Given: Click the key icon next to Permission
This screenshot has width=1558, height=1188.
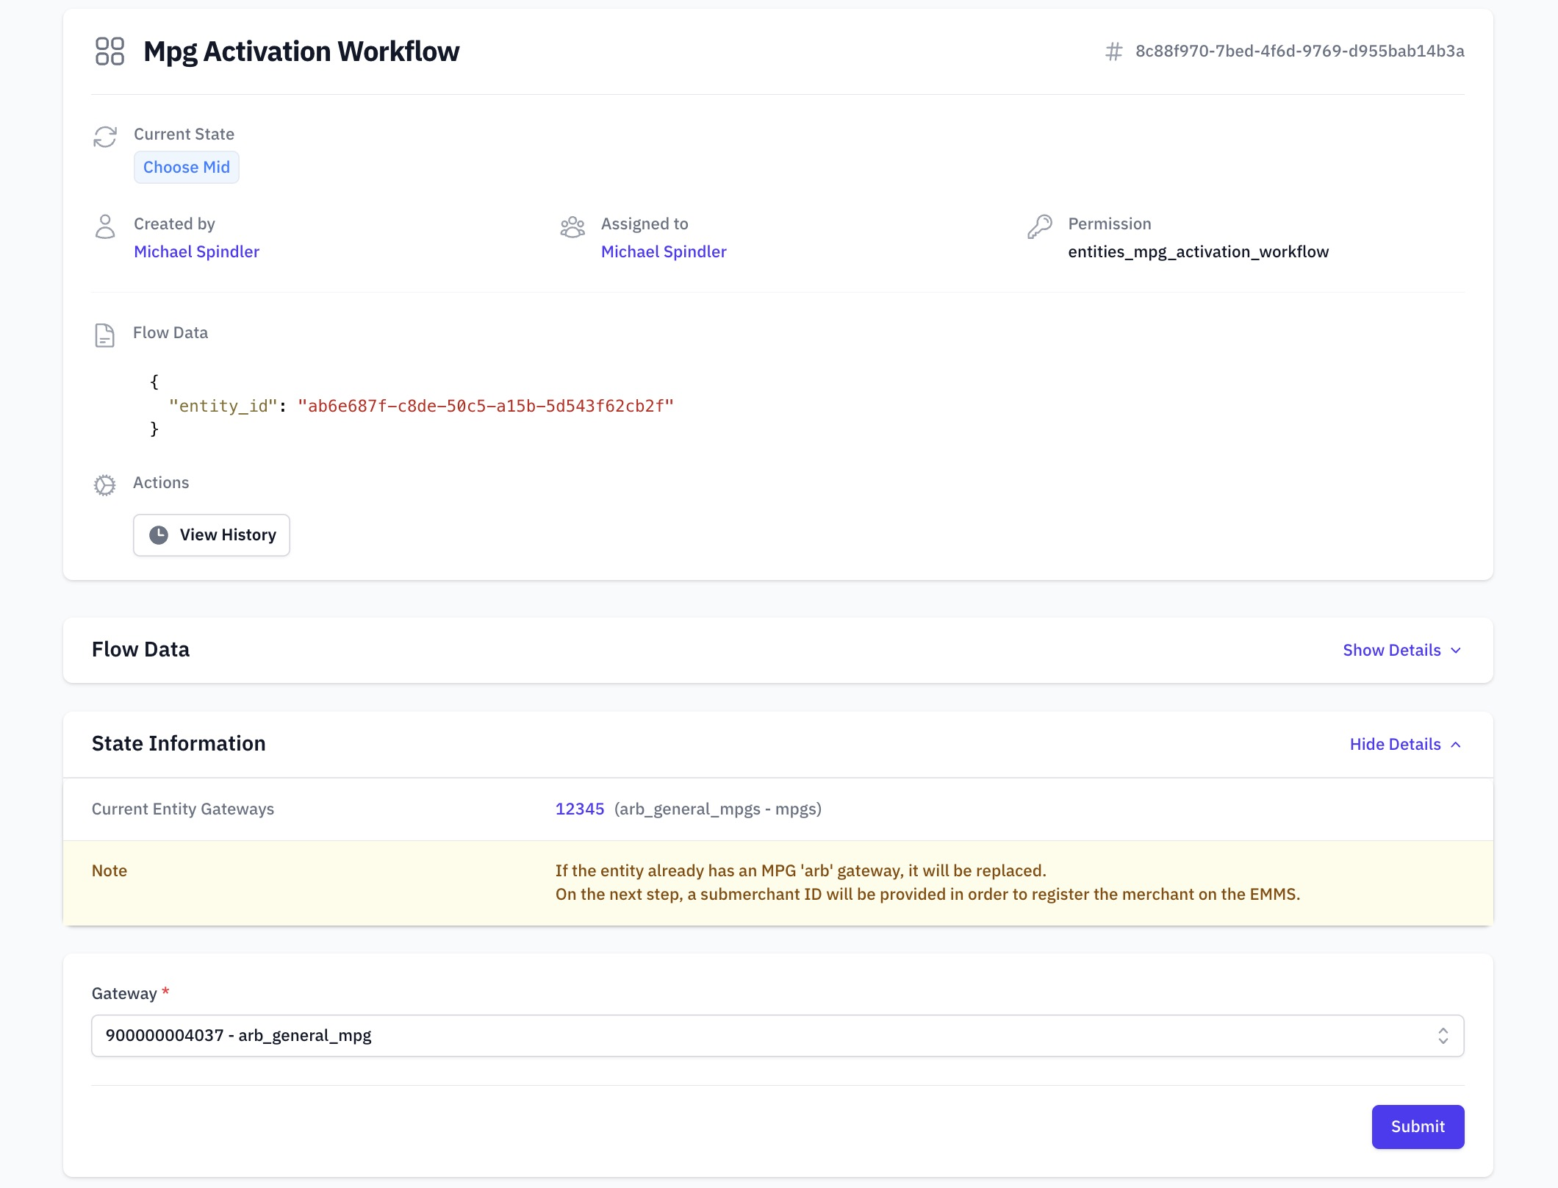Looking at the screenshot, I should 1039,226.
